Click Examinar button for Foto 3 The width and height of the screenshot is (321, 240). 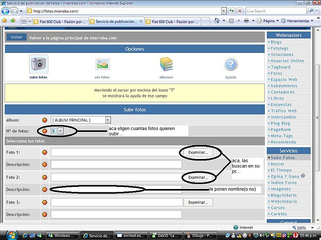(198, 202)
